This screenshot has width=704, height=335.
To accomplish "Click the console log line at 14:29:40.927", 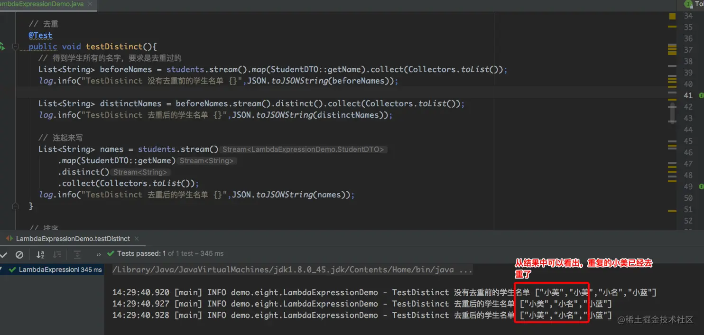I will click(x=362, y=304).
